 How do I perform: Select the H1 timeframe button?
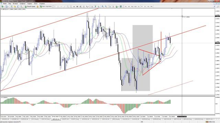[x=139, y=6]
